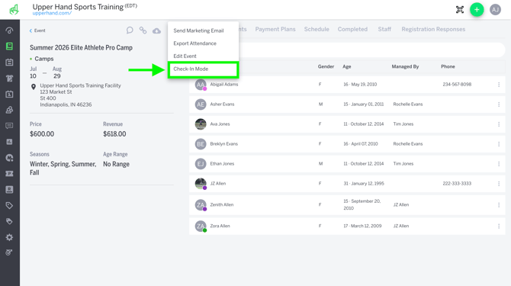The width and height of the screenshot is (511, 286).
Task: Click Abigail Adams avatar
Action: pyautogui.click(x=201, y=85)
